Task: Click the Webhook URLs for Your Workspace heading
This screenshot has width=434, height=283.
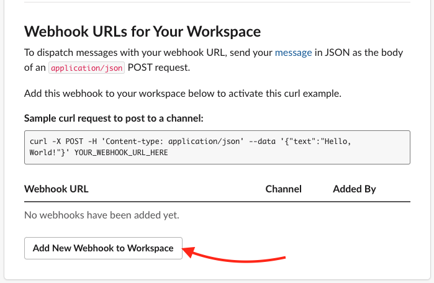Action: [x=143, y=31]
